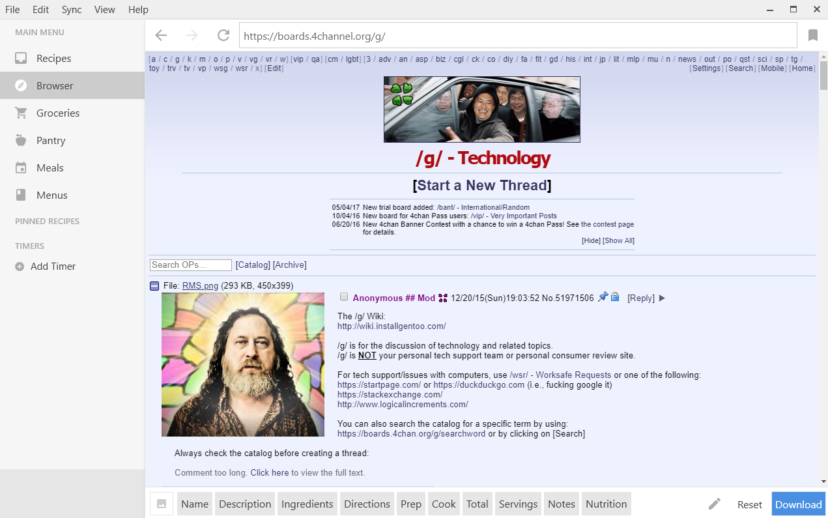Bookmark the current page
This screenshot has width=828, height=518.
pyautogui.click(x=813, y=35)
